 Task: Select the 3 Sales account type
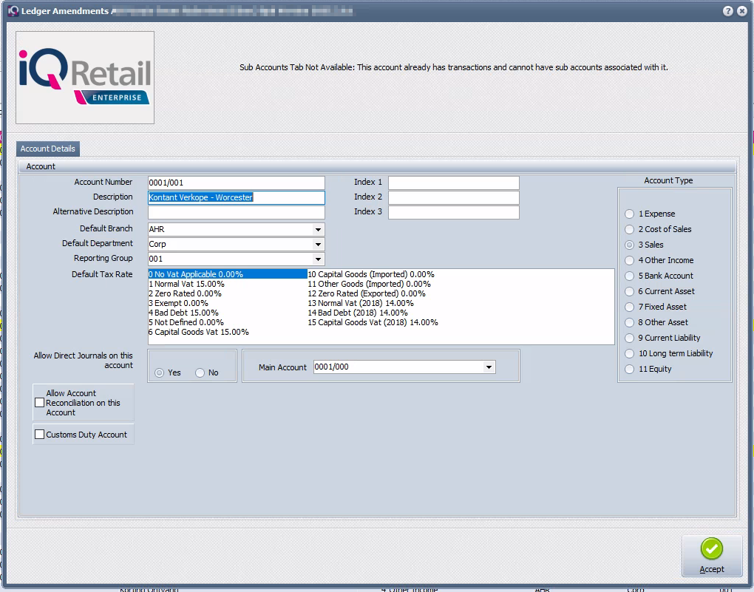click(x=630, y=245)
